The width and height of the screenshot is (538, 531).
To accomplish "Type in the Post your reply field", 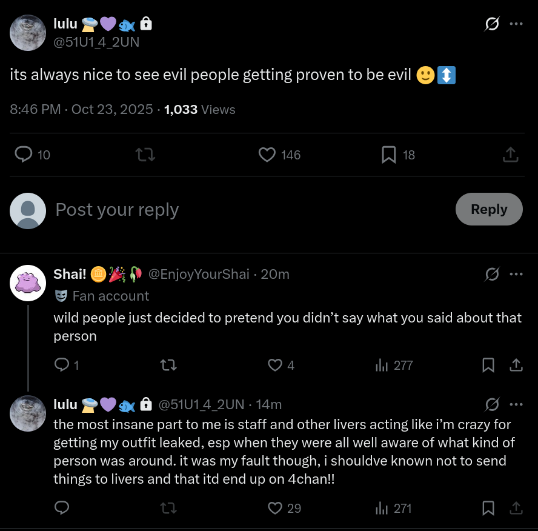I will pyautogui.click(x=242, y=210).
